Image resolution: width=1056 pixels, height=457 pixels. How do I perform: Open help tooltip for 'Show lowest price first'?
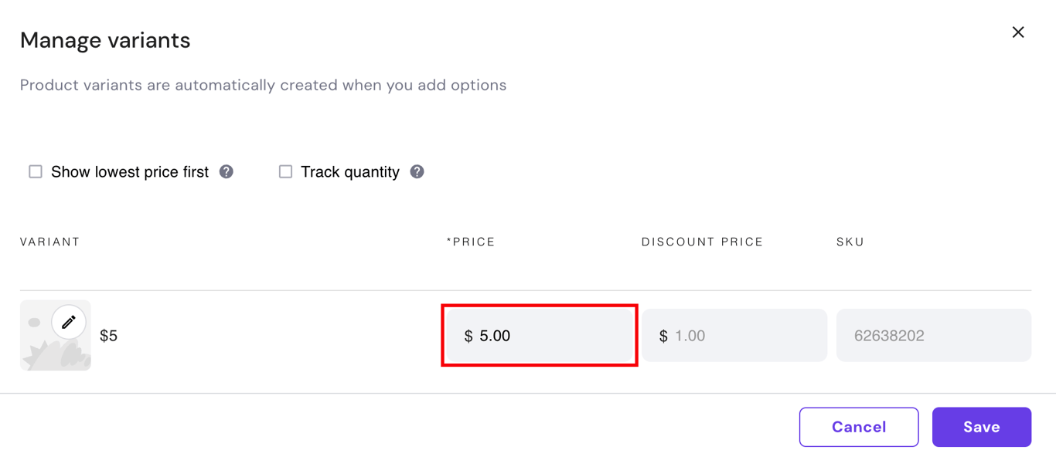coord(226,171)
